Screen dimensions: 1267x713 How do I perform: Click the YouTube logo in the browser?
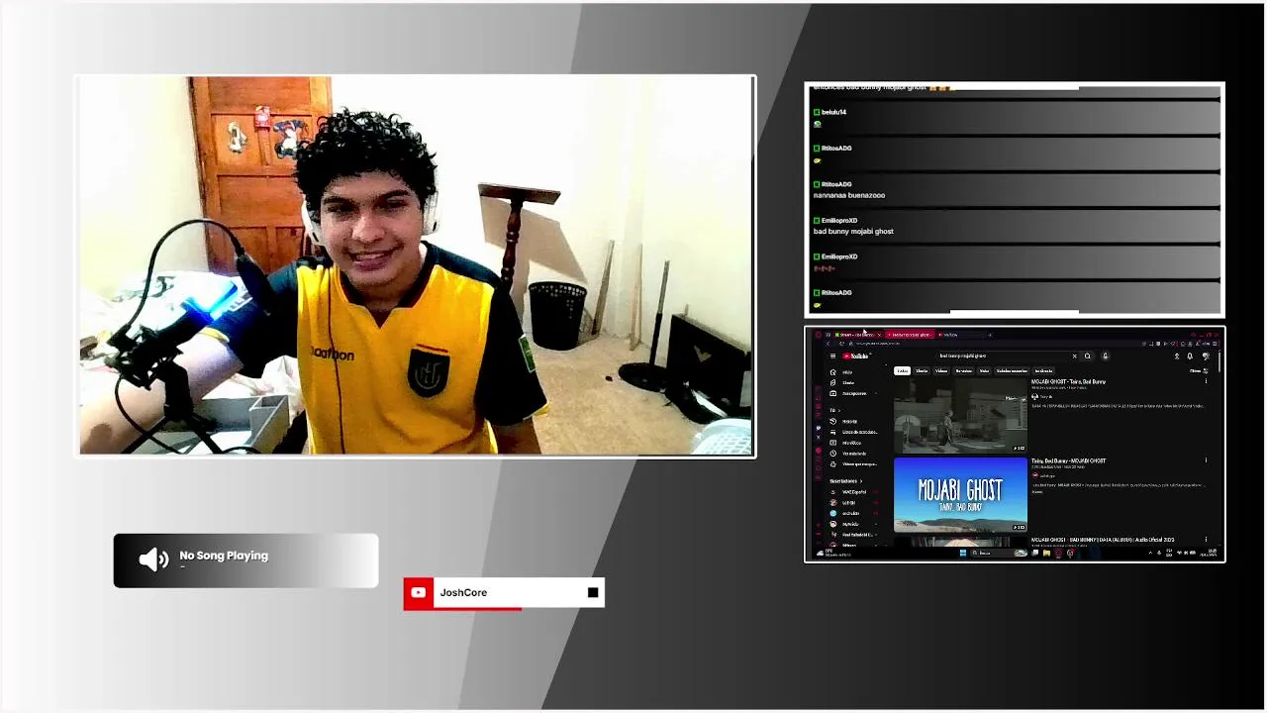tap(855, 356)
